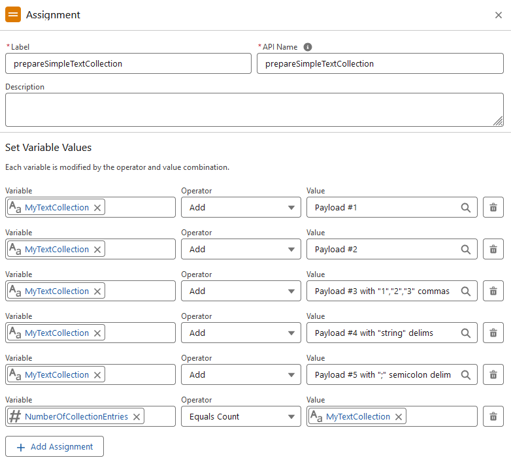The height and width of the screenshot is (462, 511).
Task: Delete the Payload #1 assignment row
Action: tap(493, 207)
